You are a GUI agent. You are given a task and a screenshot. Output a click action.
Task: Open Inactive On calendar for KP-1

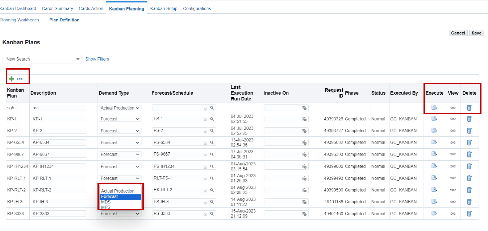[x=304, y=119]
